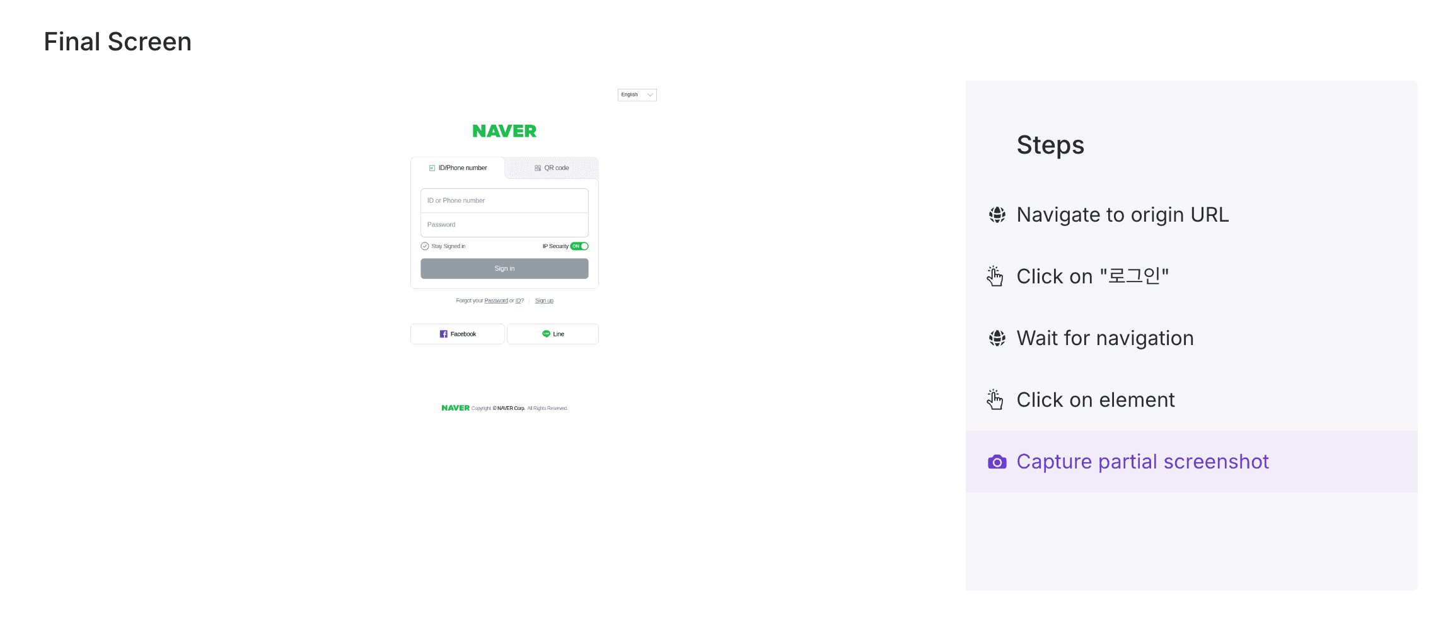Open the forgot Password link
The width and height of the screenshot is (1455, 636).
click(x=496, y=301)
